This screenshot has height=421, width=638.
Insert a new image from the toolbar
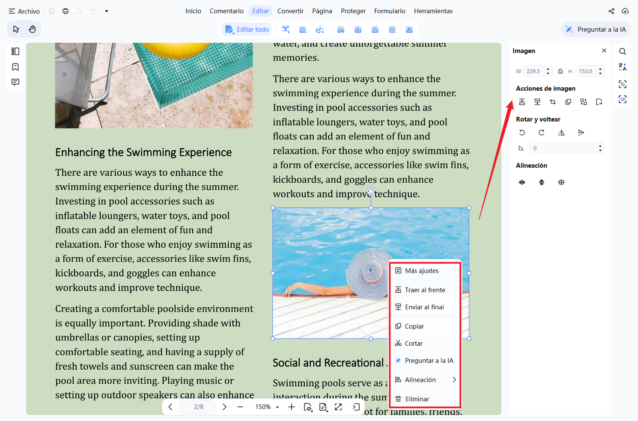coord(303,29)
